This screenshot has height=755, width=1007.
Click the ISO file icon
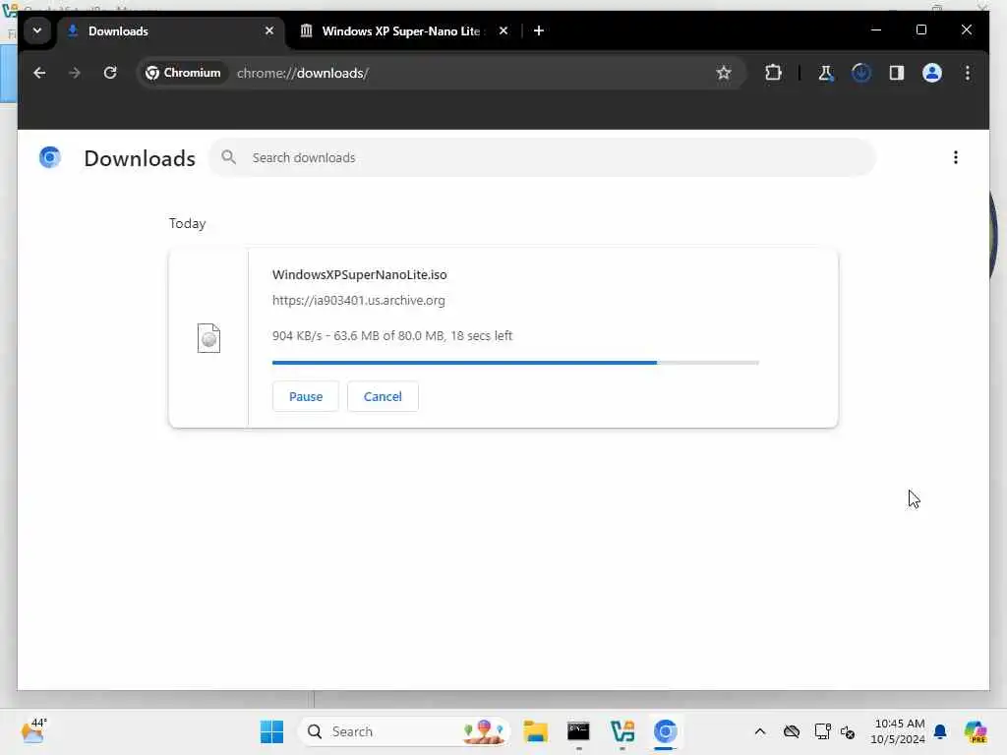point(208,338)
